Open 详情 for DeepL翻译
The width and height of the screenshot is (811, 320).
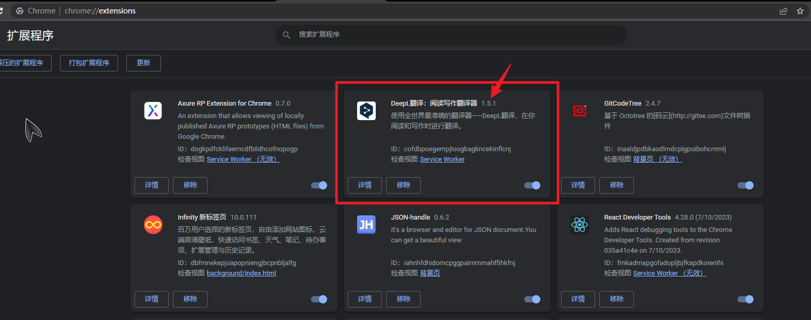tap(365, 185)
